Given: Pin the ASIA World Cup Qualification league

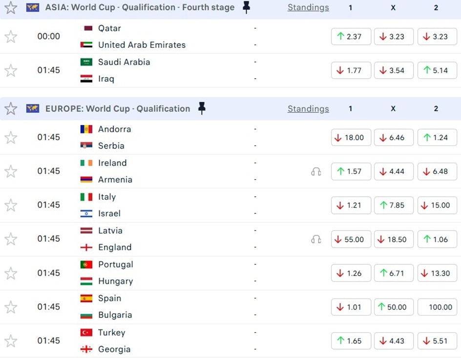Looking at the screenshot, I should tap(247, 7).
